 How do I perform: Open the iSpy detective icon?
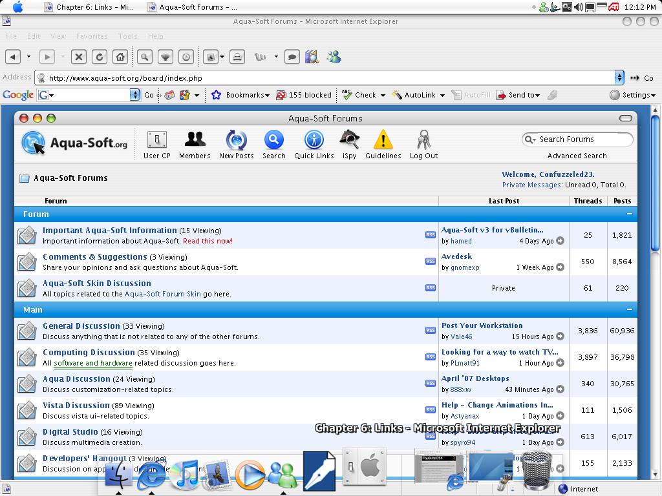coord(349,139)
